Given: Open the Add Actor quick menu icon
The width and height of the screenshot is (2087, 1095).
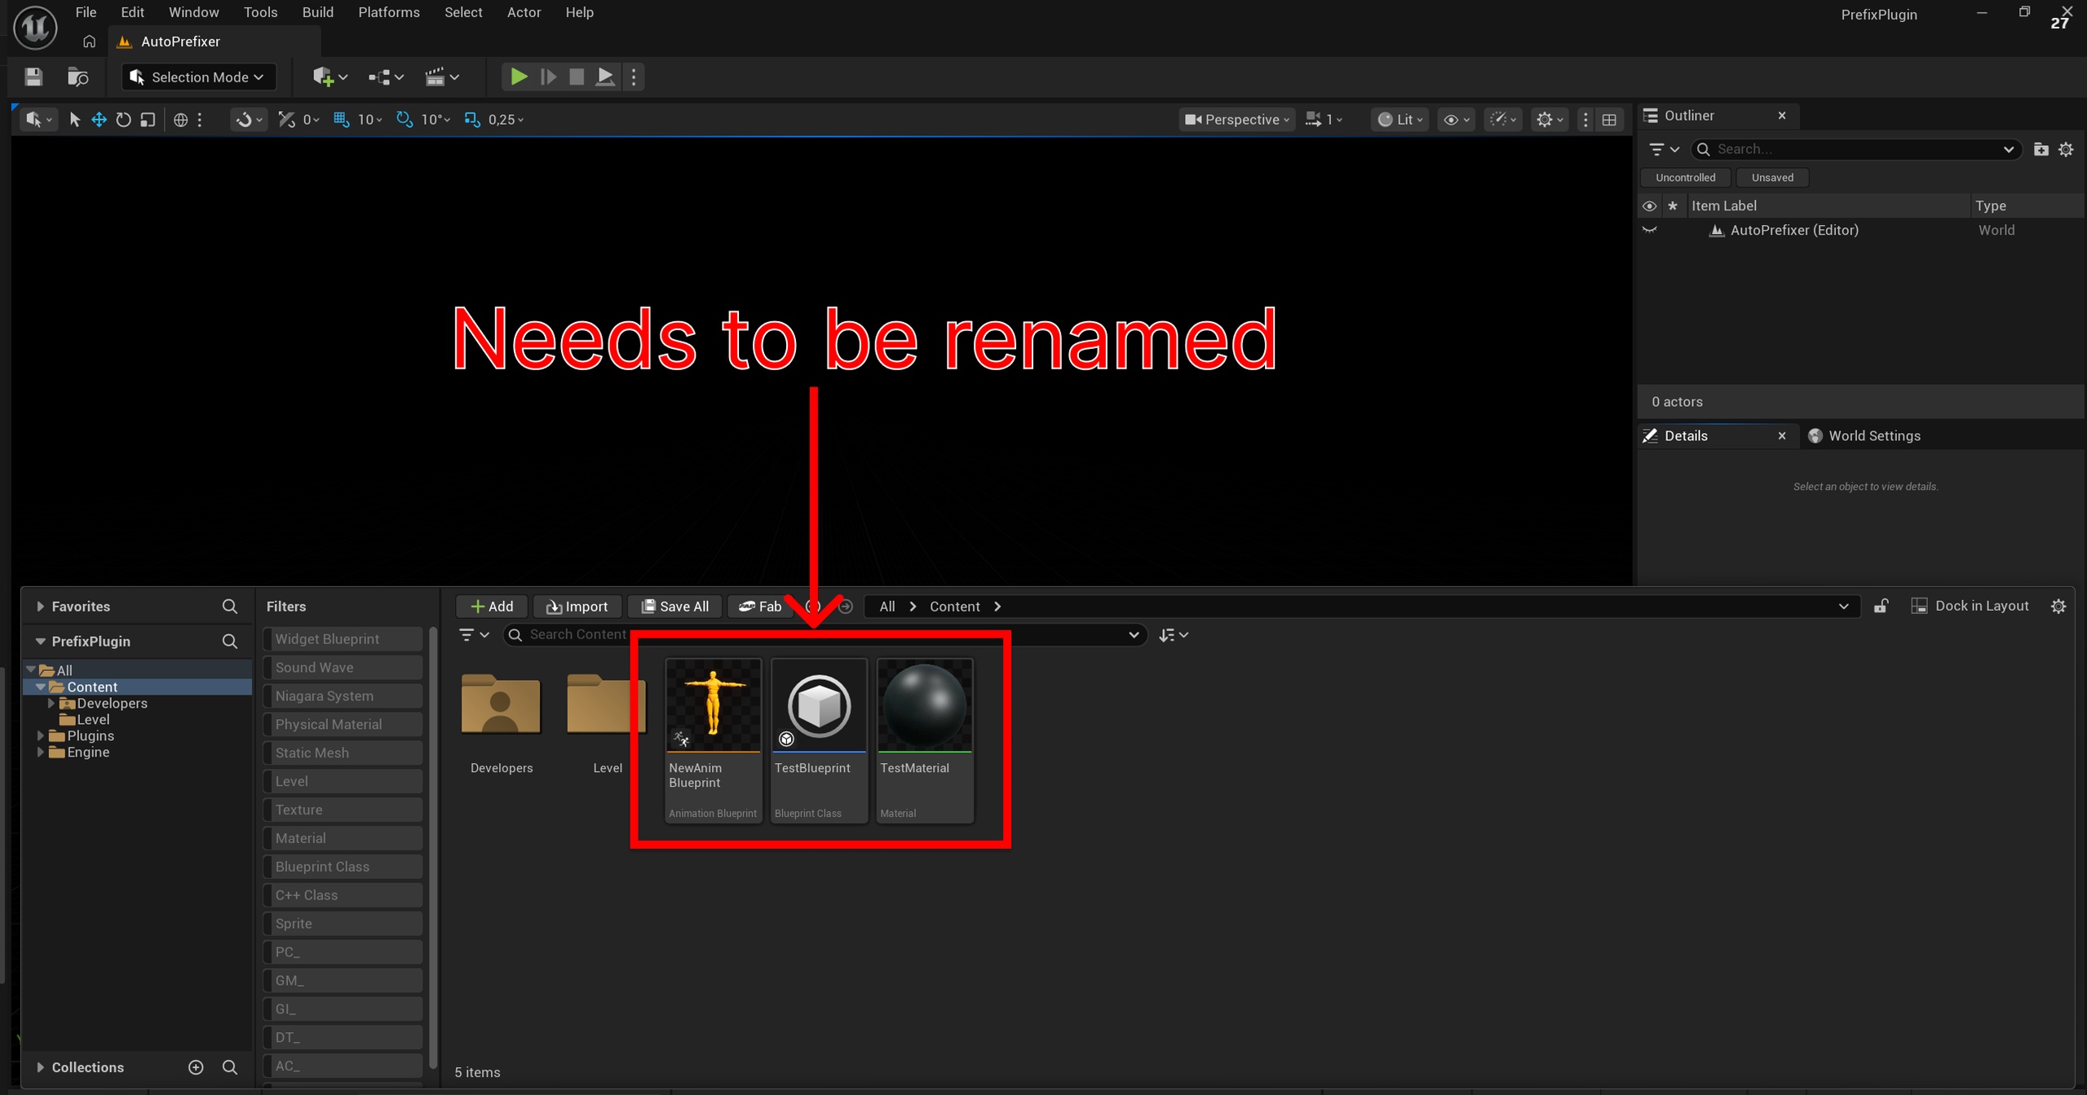Looking at the screenshot, I should 324,77.
